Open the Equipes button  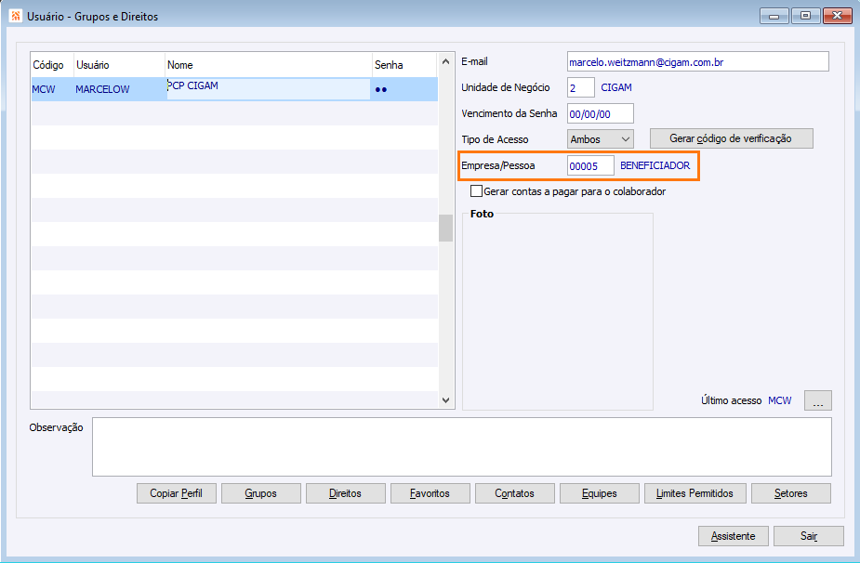pos(600,493)
